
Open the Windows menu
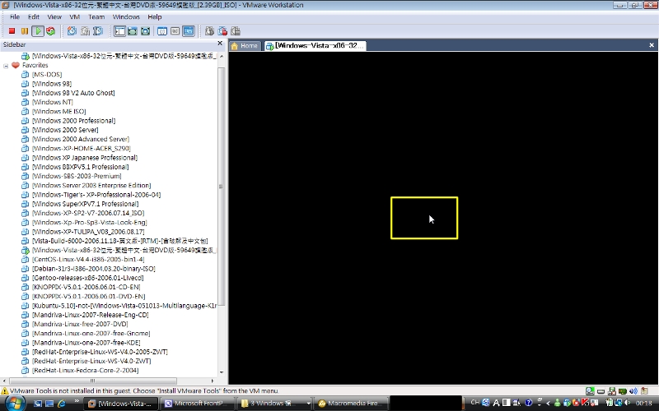[126, 16]
